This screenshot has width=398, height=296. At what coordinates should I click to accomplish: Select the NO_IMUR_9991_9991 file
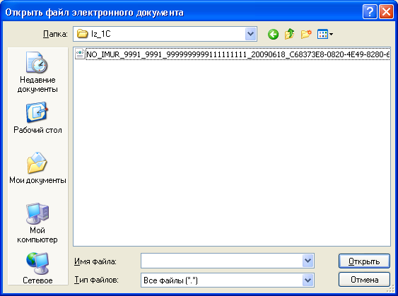point(238,54)
